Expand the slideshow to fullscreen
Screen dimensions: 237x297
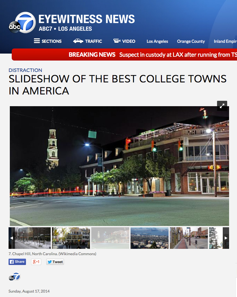(x=222, y=106)
